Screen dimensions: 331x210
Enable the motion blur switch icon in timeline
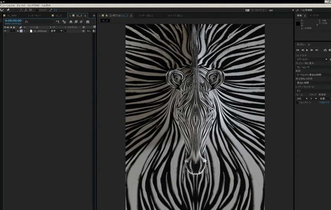[81, 22]
